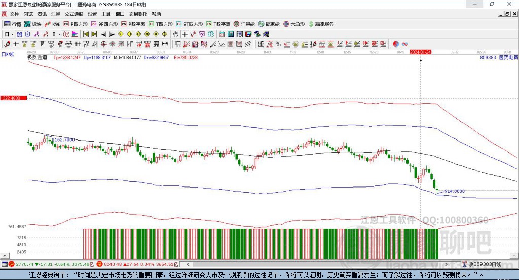Click the 极反通道 indicator label
The image size is (519, 280).
pos(37,58)
